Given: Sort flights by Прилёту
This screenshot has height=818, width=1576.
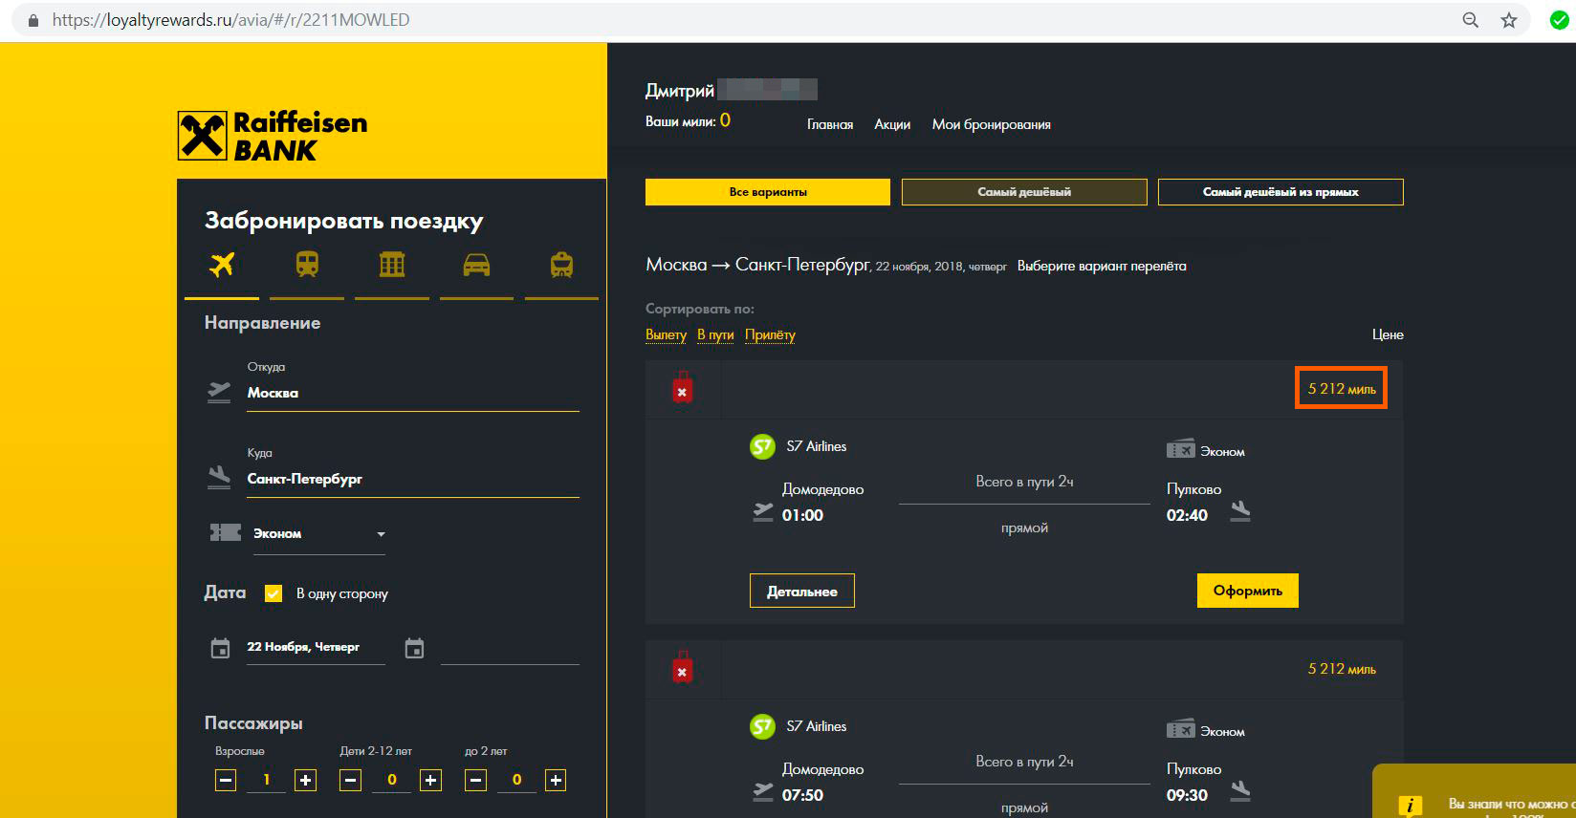Looking at the screenshot, I should tap(770, 334).
